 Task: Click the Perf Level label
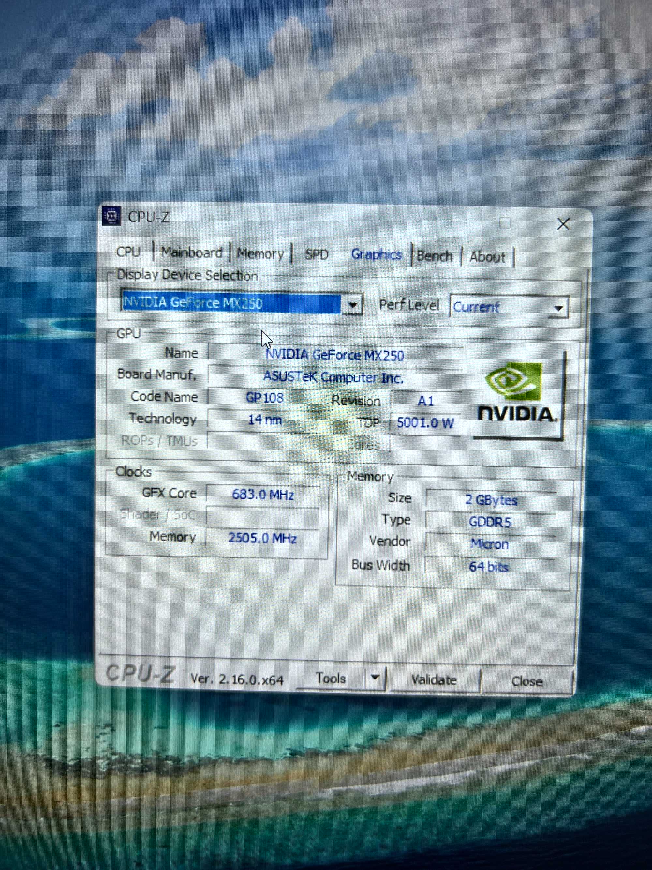coord(409,305)
